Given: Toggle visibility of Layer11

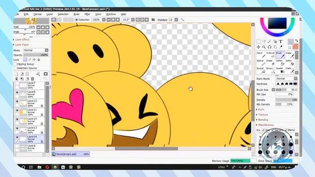Looking at the screenshot, I should [x=17, y=111].
